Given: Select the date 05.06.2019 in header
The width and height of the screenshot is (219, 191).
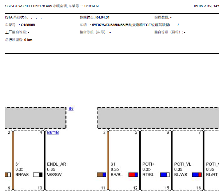Looking at the screenshot, I should pyautogui.click(x=203, y=6).
